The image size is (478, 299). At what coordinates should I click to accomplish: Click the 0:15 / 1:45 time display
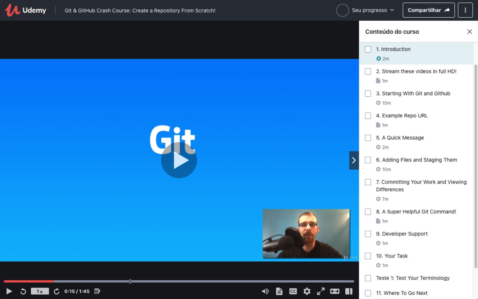point(77,291)
